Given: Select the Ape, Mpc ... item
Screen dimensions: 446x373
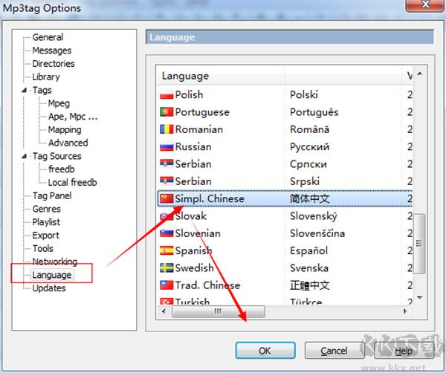Looking at the screenshot, I should (x=73, y=117).
